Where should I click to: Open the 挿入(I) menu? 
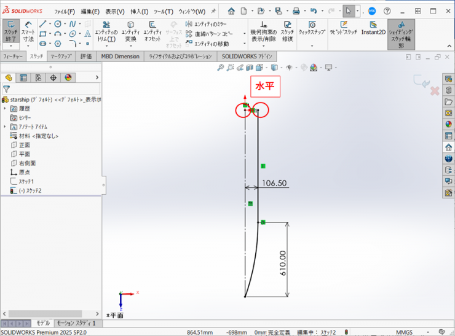click(139, 11)
